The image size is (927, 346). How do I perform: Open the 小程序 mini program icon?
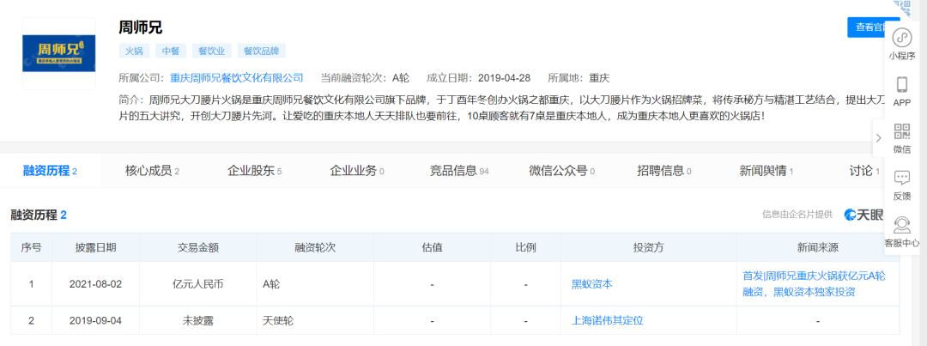pyautogui.click(x=902, y=39)
